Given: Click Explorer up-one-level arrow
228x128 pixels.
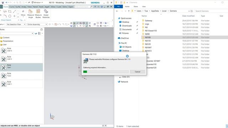Looking at the screenshot, I should point(129,11).
